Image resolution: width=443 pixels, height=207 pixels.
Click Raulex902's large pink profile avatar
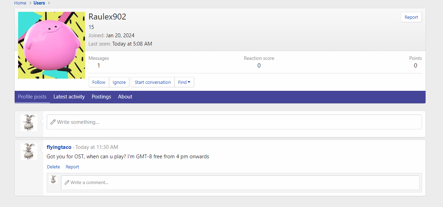[51, 45]
